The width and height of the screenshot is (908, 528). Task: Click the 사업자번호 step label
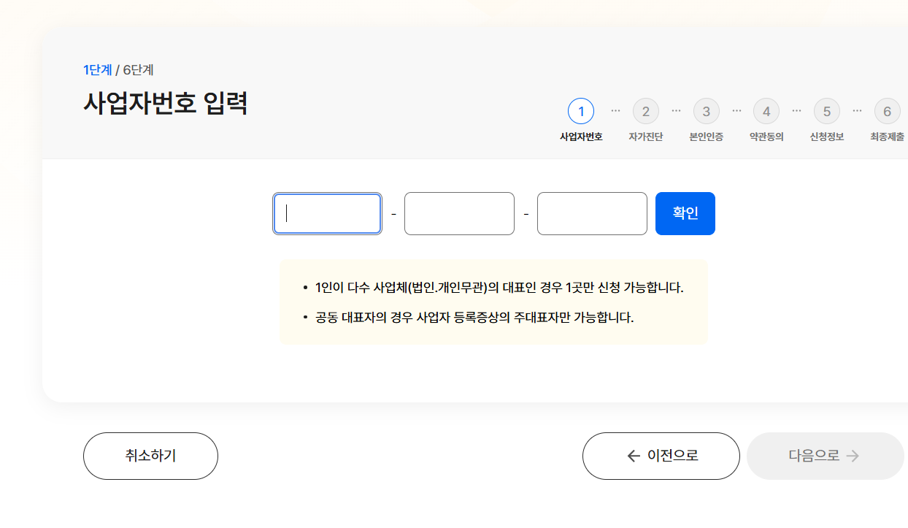581,137
